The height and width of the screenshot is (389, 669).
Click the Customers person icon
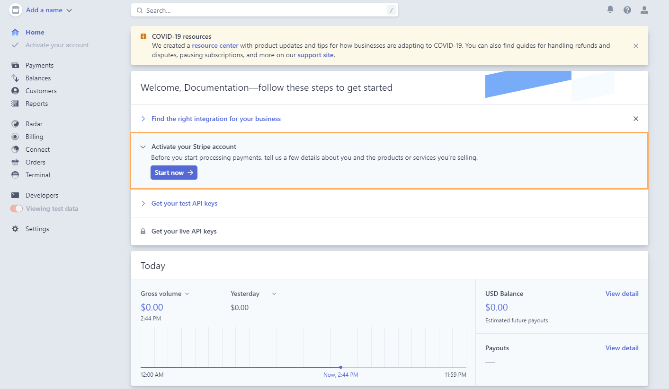16,91
